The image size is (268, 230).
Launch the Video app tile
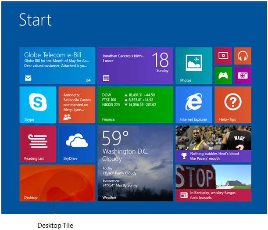tap(223, 56)
